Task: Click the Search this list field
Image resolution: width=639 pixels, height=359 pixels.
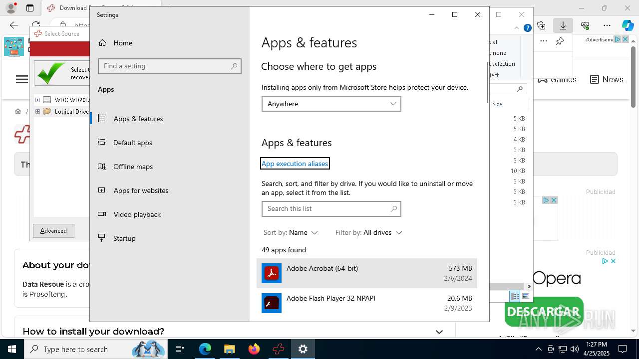Action: point(331,209)
